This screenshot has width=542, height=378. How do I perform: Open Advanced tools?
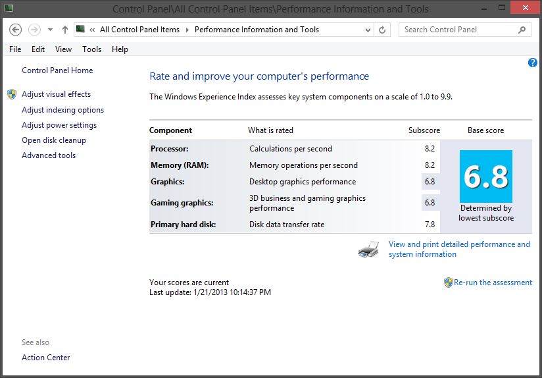tap(49, 155)
